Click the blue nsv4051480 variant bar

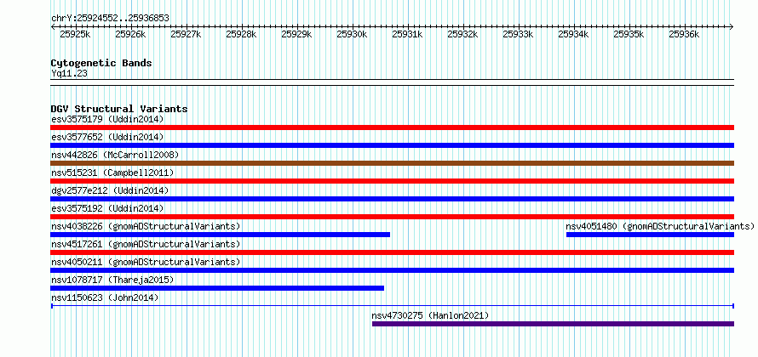(x=650, y=235)
